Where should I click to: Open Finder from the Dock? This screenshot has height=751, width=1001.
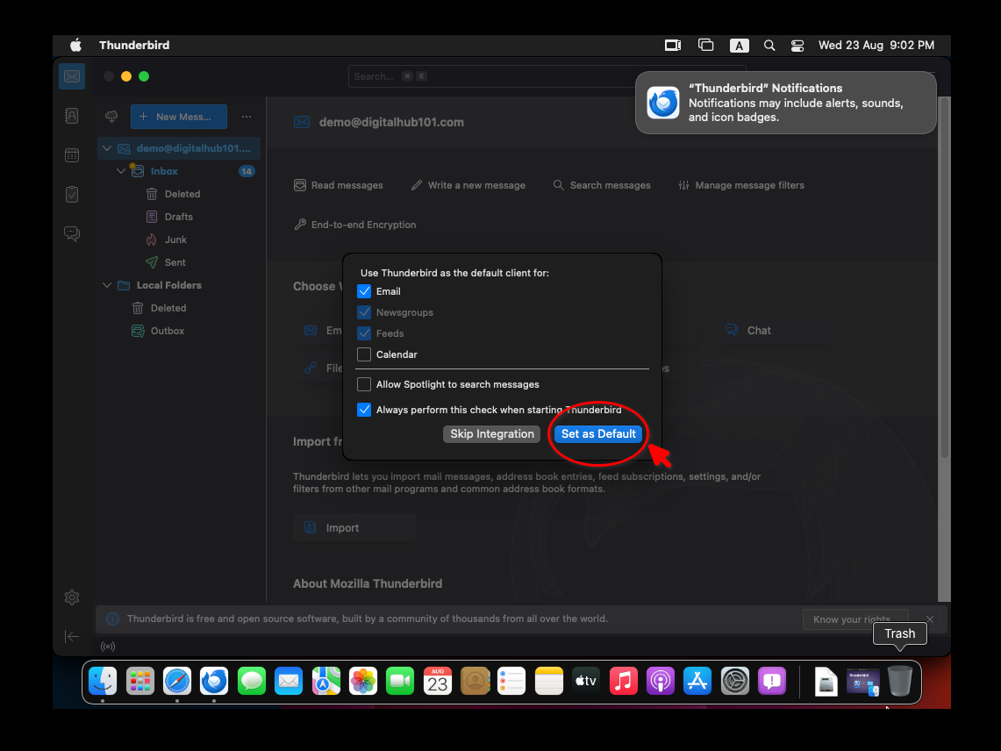(103, 682)
